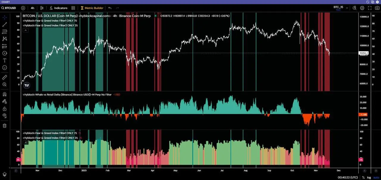The width and height of the screenshot is (381, 180).
Task: Open the 4h timeframe selector
Action: click(x=32, y=8)
